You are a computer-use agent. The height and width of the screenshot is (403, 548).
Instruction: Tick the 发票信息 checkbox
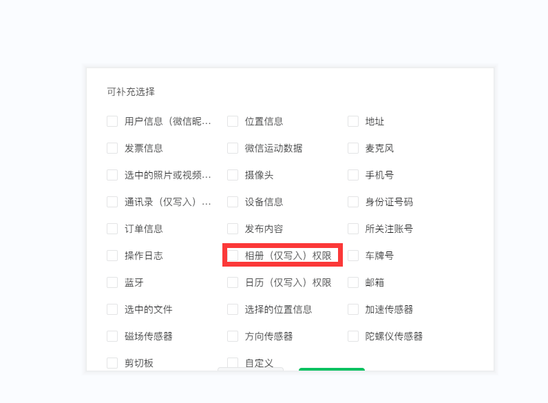click(112, 148)
